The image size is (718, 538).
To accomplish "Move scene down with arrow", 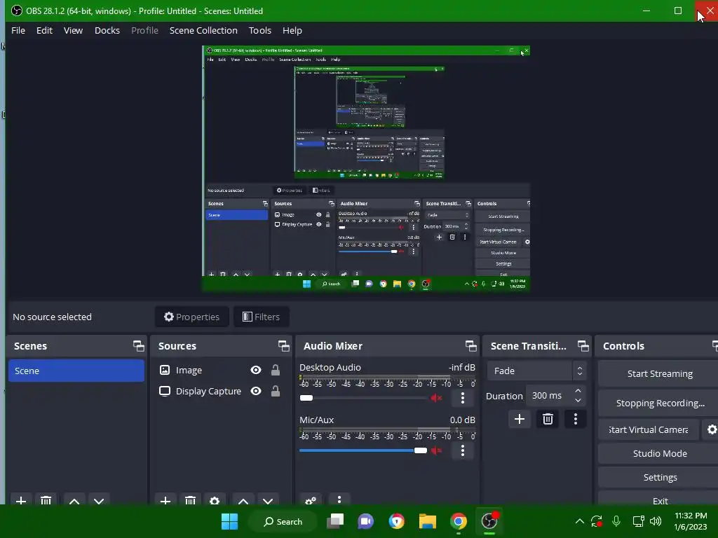I will click(x=99, y=500).
